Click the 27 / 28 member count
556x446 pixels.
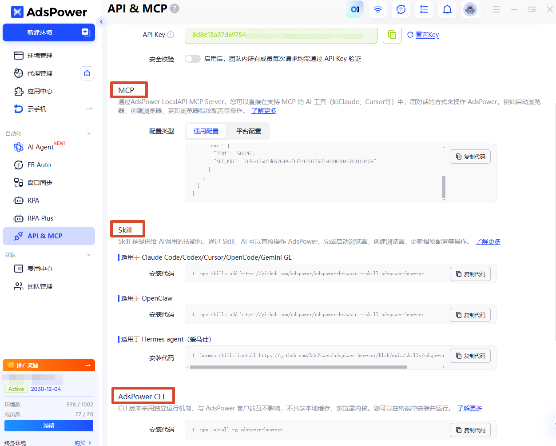[x=84, y=414]
